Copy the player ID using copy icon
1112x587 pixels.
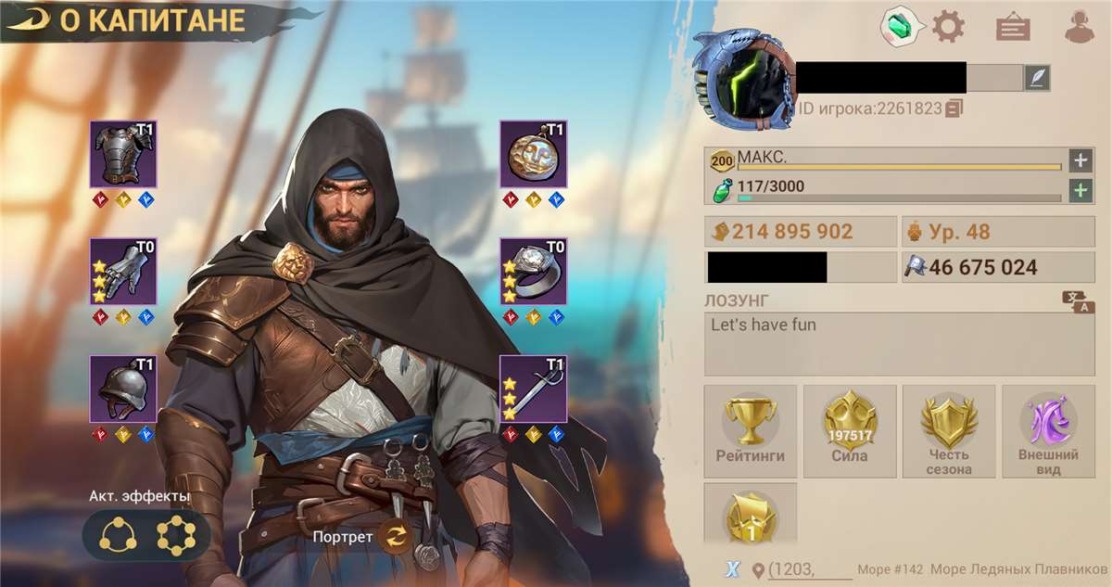tap(954, 108)
